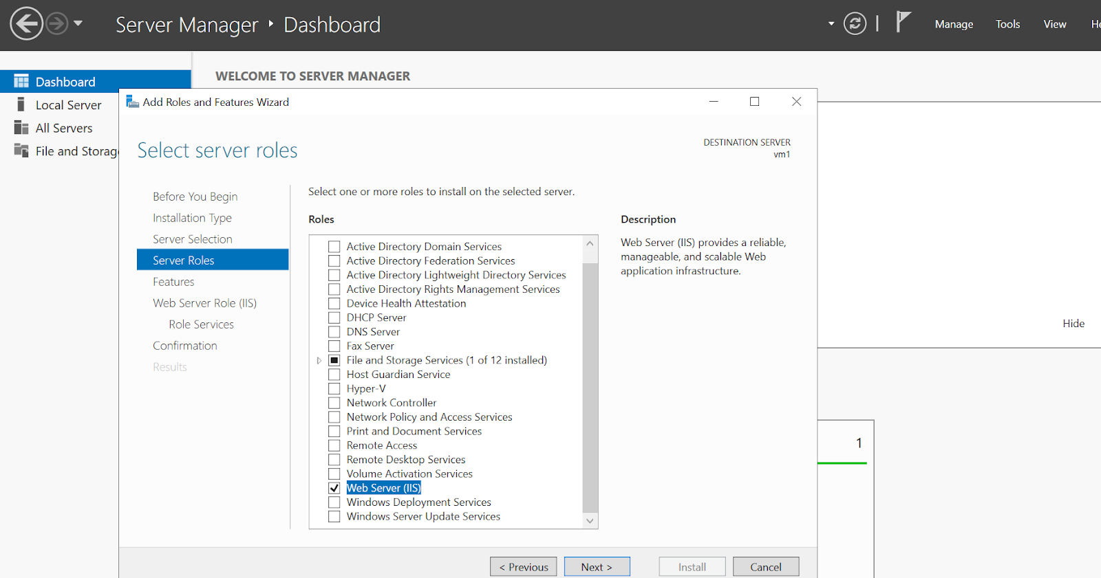Open the View menu
The height and width of the screenshot is (578, 1101).
point(1054,24)
